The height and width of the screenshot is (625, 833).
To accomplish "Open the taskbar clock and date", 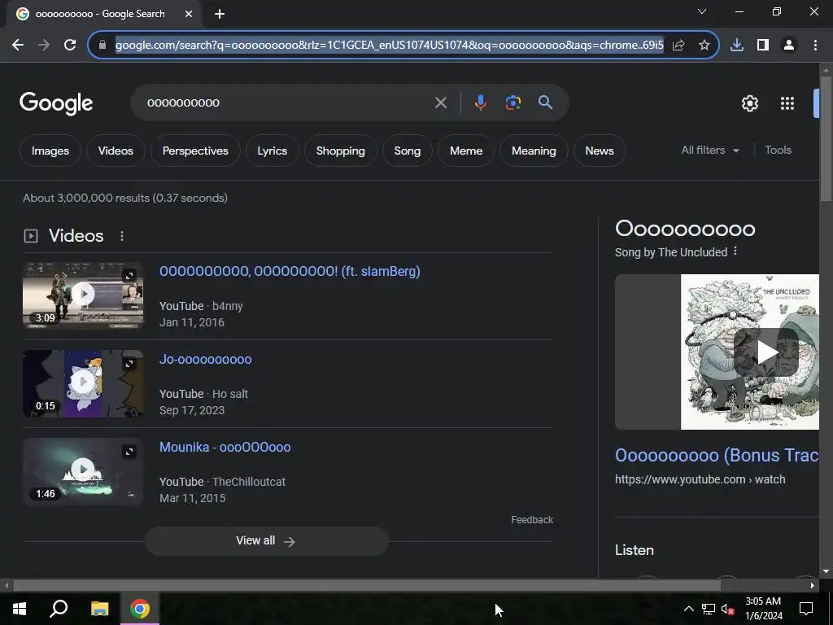I will tap(763, 609).
